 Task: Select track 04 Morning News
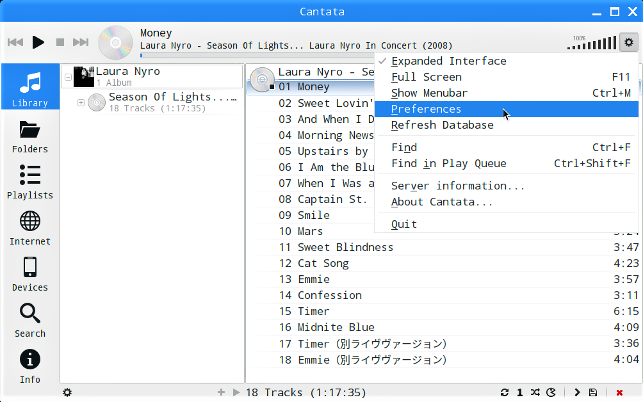click(x=311, y=135)
